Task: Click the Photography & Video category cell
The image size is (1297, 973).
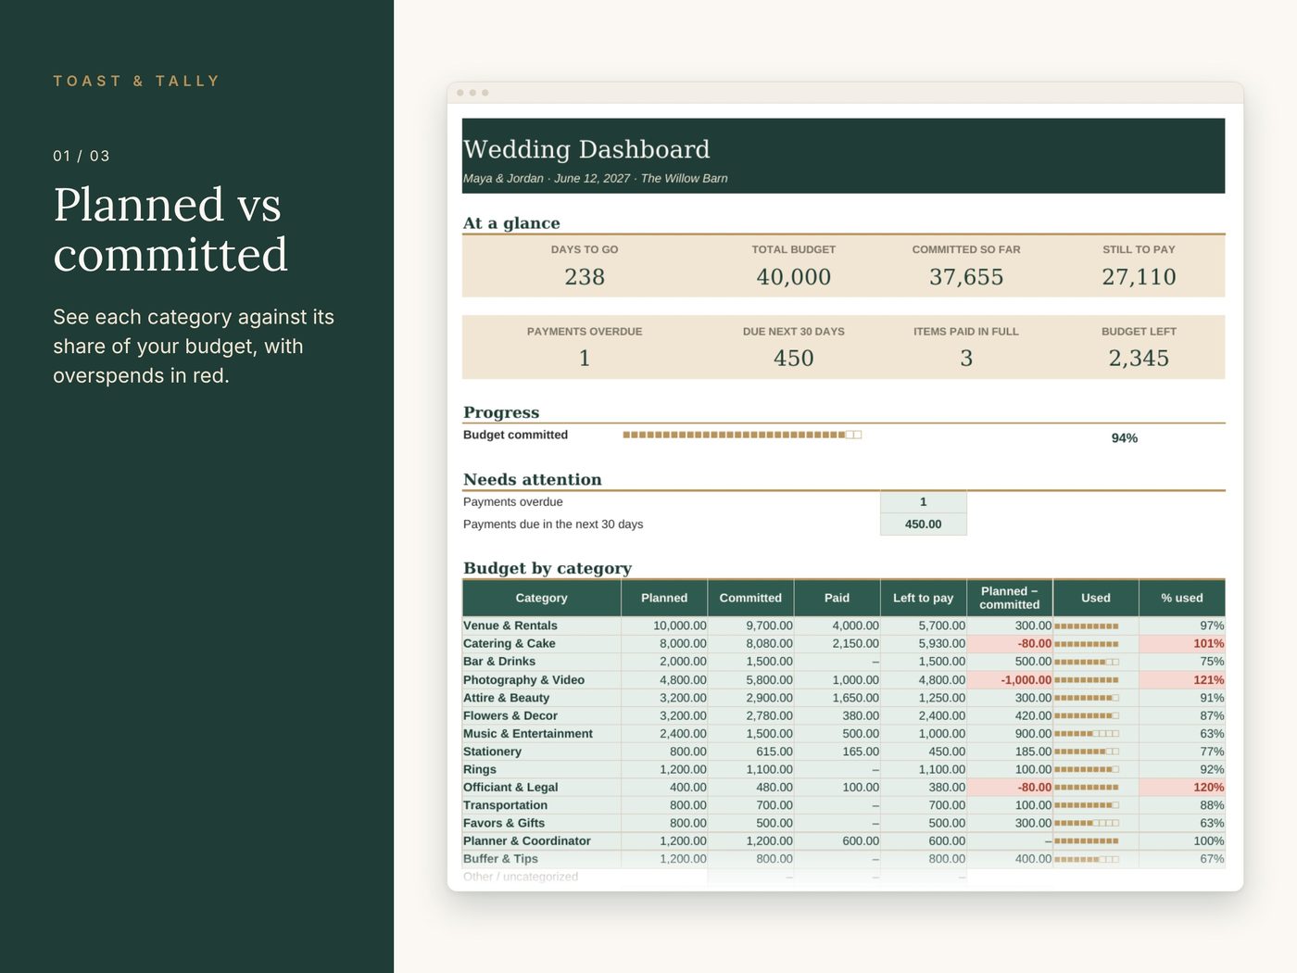Action: pyautogui.click(x=542, y=680)
